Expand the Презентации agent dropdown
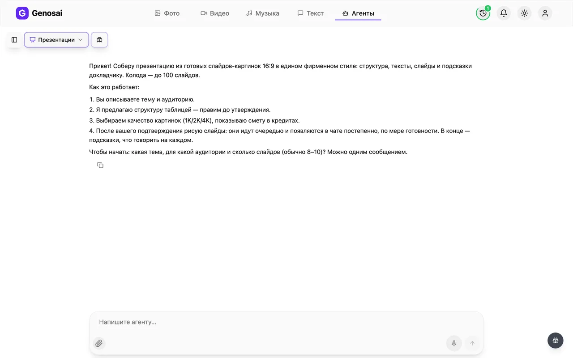This screenshot has width=573, height=358. 56,40
